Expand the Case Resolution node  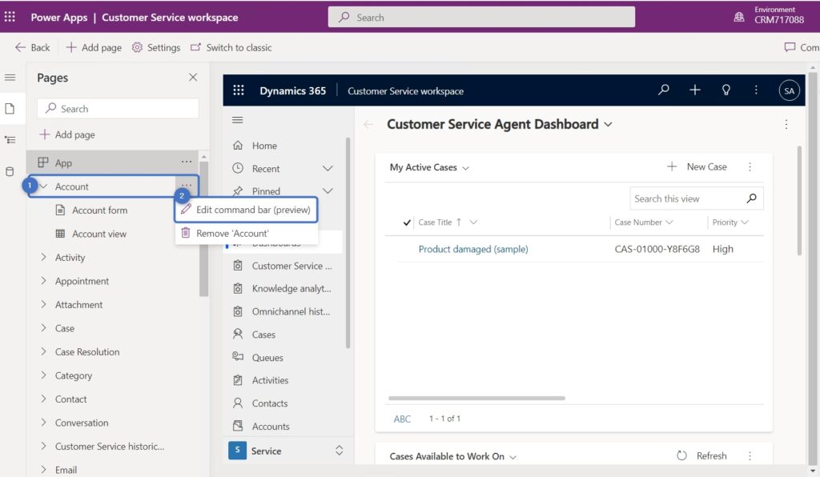tap(44, 351)
